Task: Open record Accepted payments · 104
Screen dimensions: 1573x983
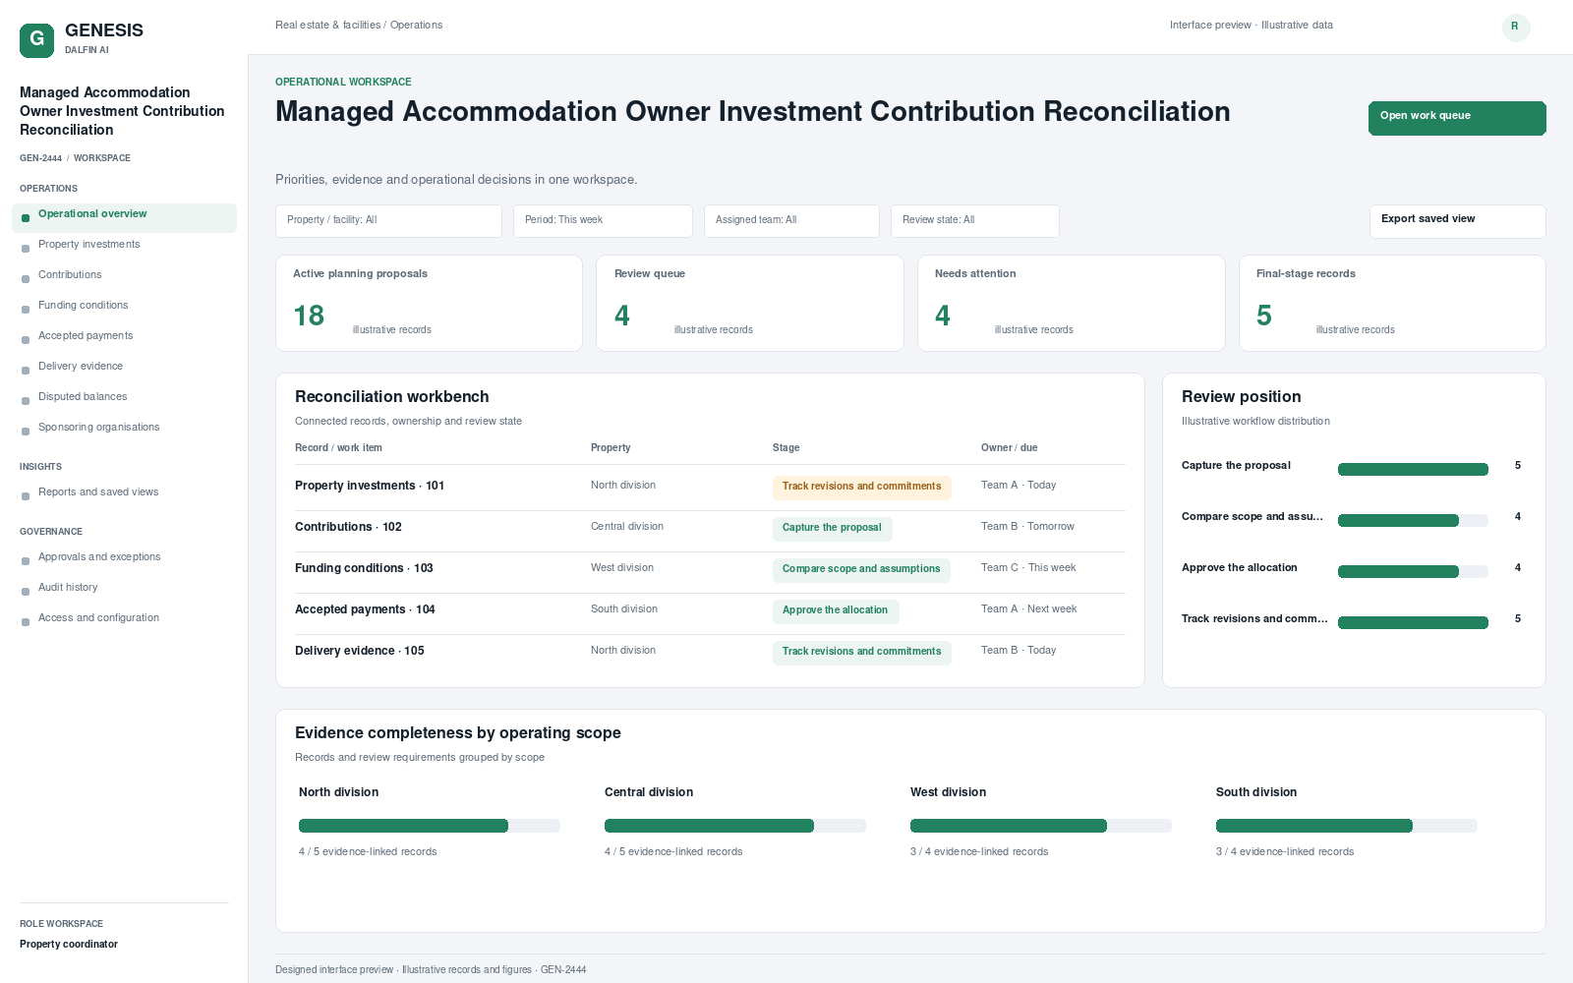Action: pos(365,609)
